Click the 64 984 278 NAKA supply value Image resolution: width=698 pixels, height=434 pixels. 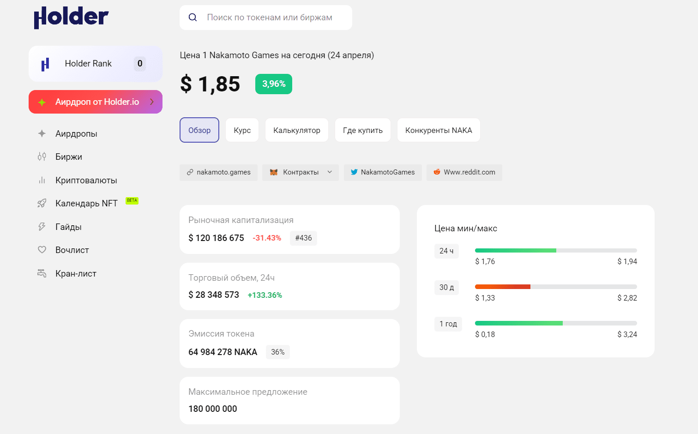[x=223, y=352]
